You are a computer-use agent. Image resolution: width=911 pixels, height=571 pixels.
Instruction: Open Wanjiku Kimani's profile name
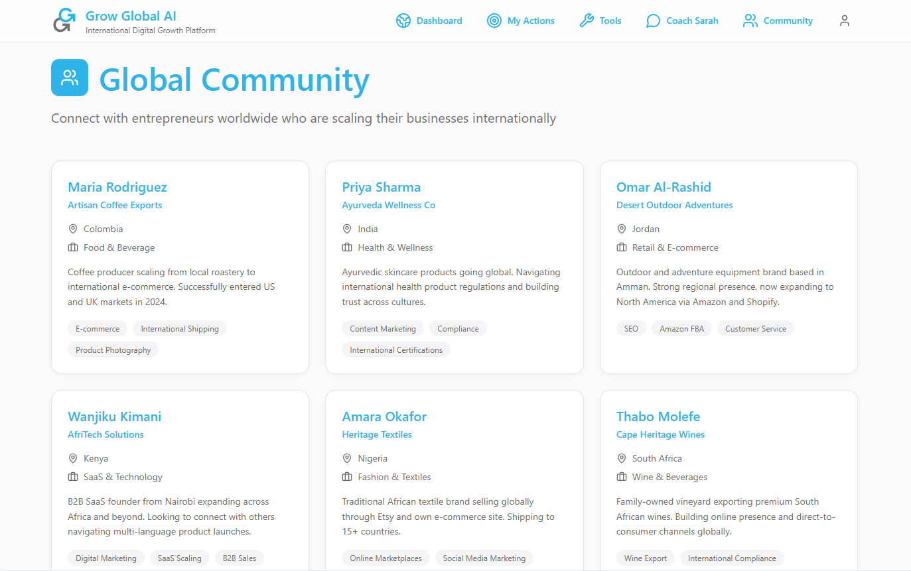(115, 416)
